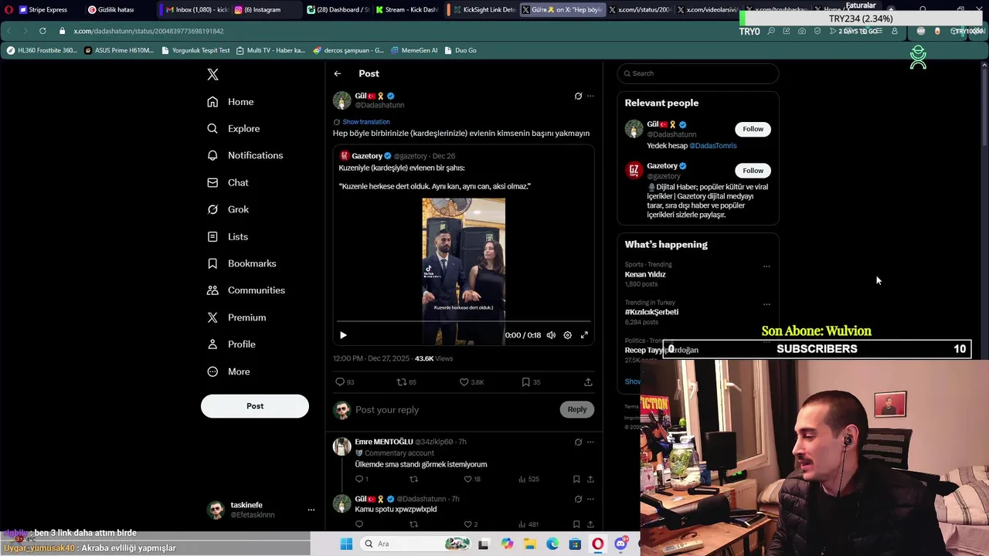Viewport: 989px width, 556px height.
Task: Bookmark Emre MENTOĞLU's reply
Action: coord(576,480)
